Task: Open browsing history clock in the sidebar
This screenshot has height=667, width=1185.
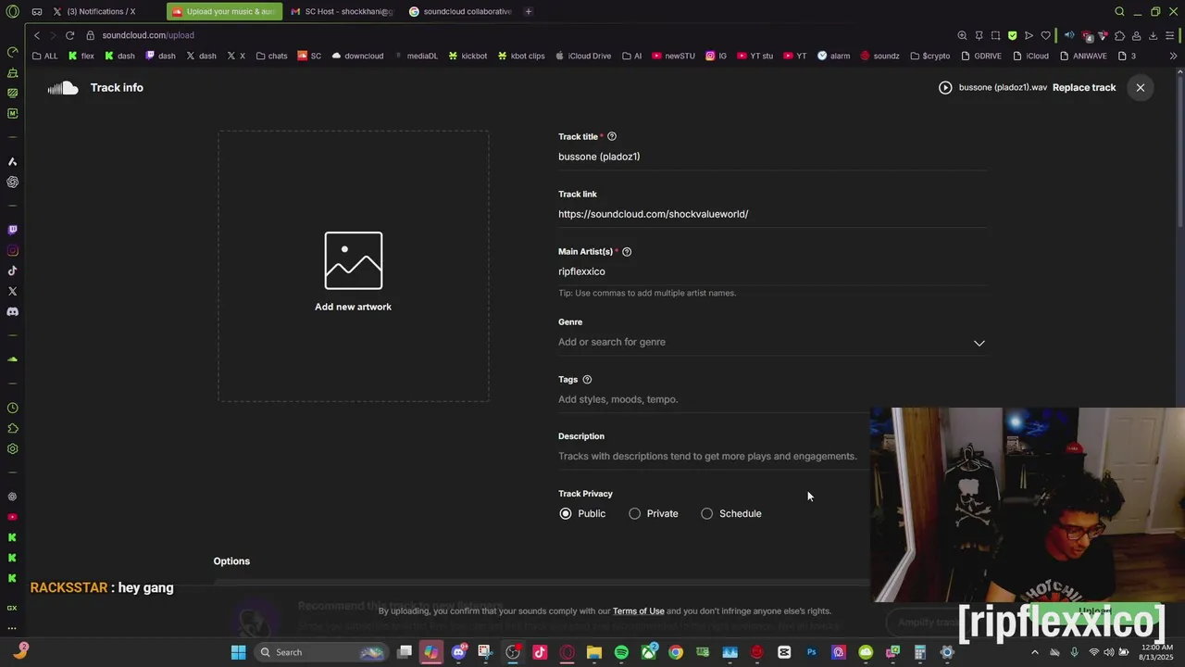Action: coord(12,408)
